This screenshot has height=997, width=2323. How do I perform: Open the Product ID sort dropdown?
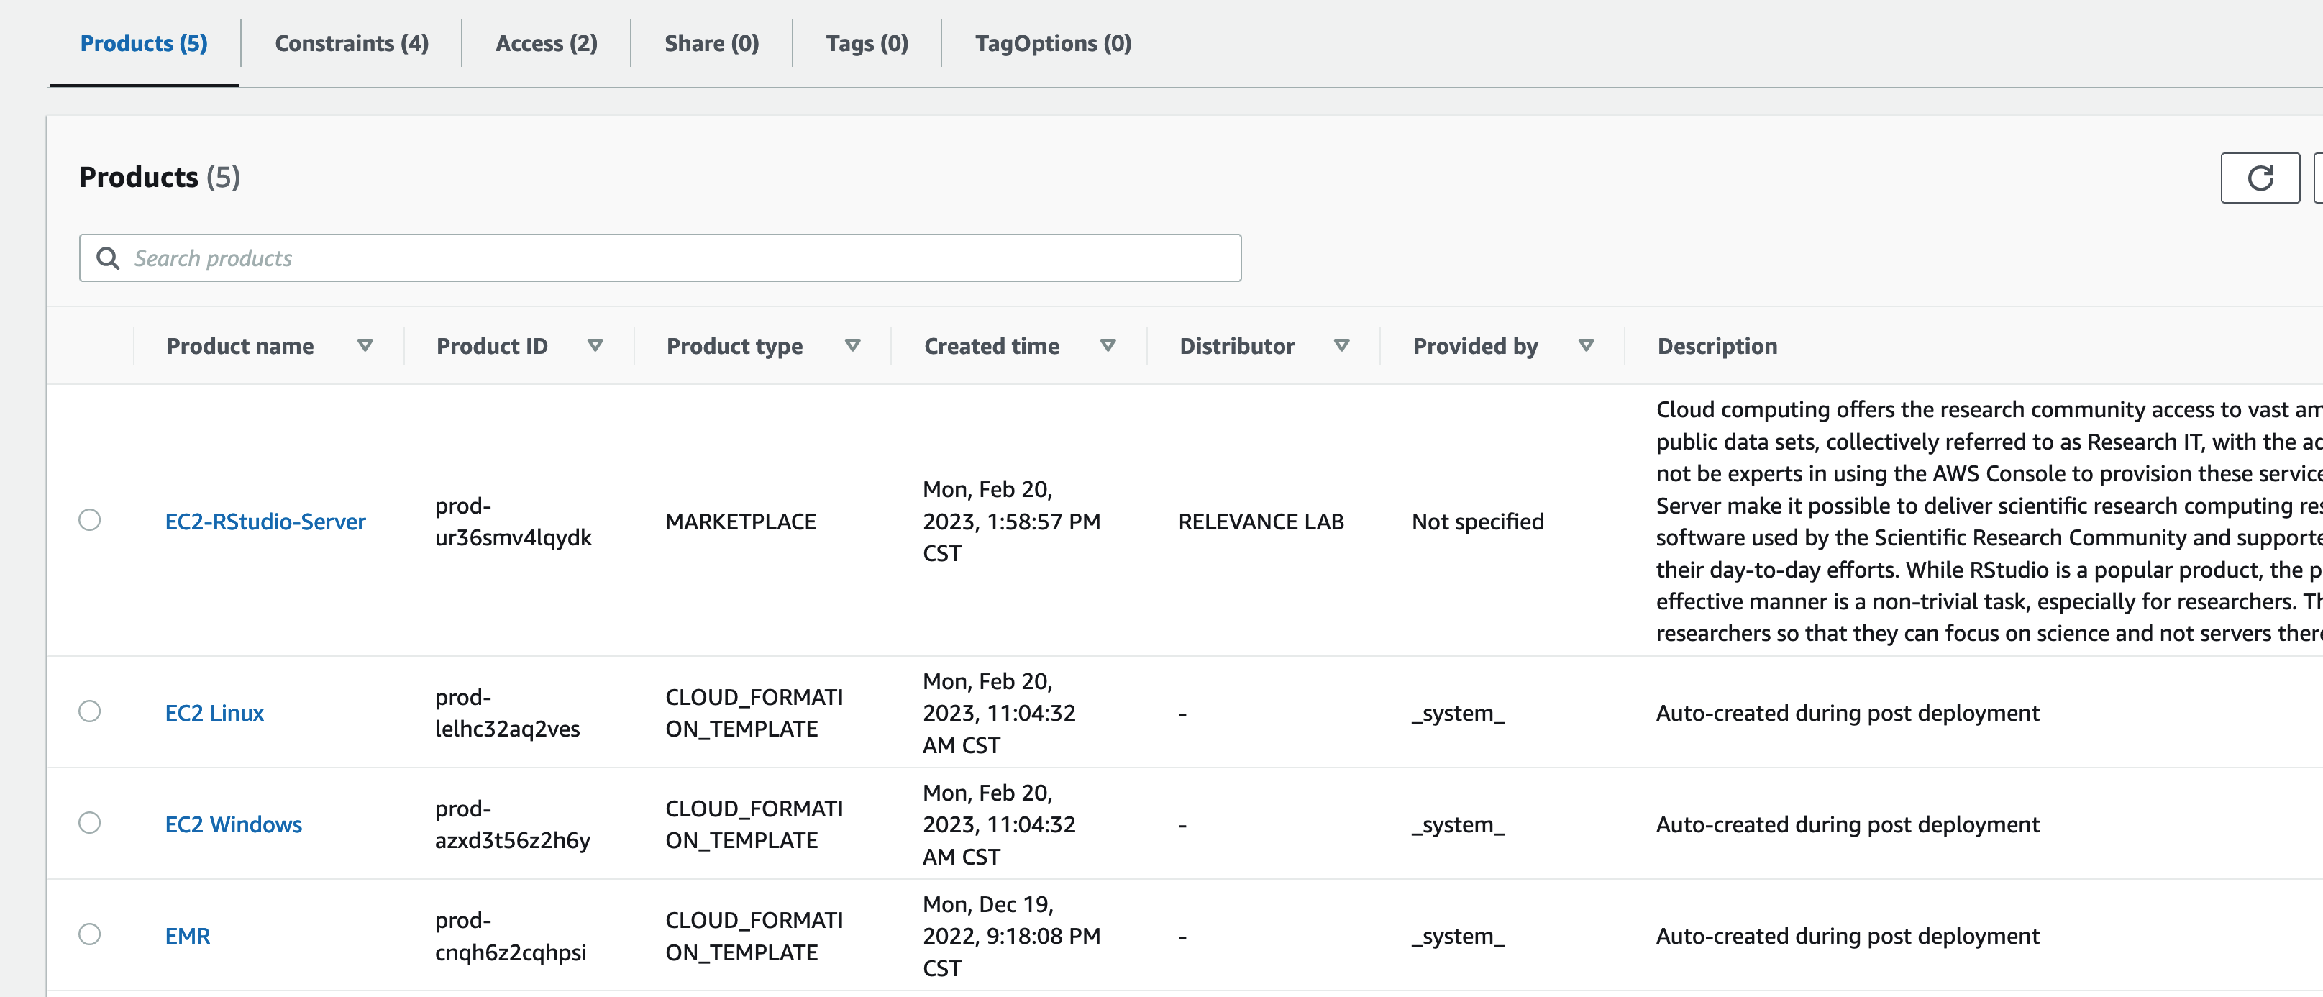(x=595, y=345)
